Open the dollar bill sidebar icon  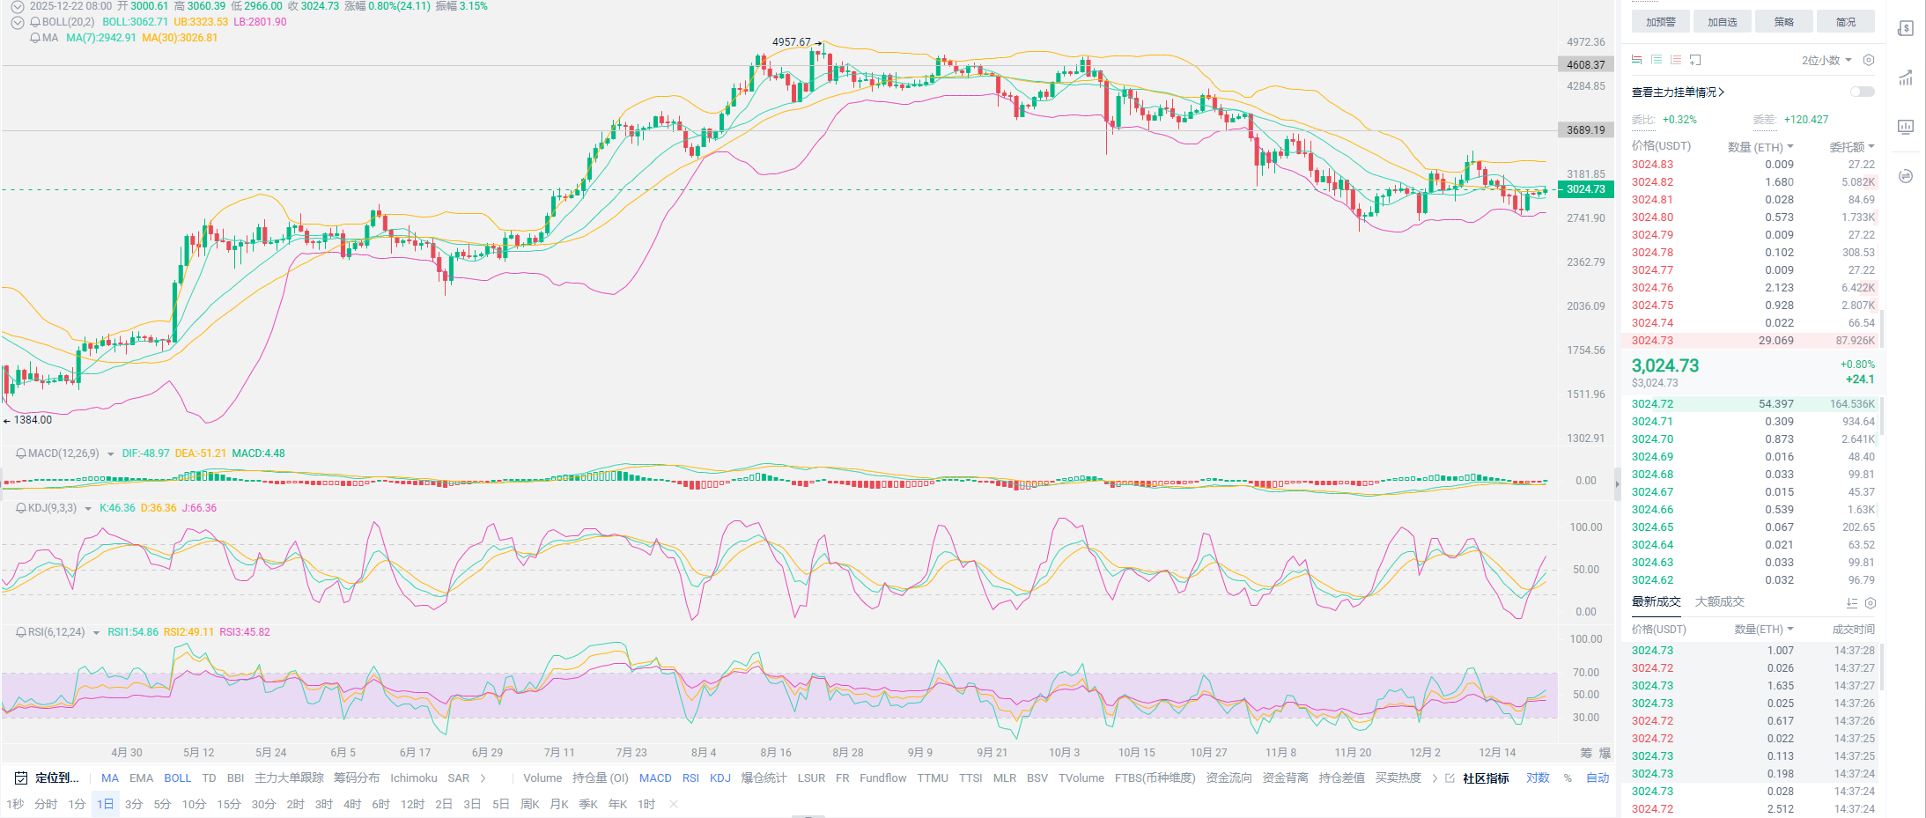pos(1906,28)
